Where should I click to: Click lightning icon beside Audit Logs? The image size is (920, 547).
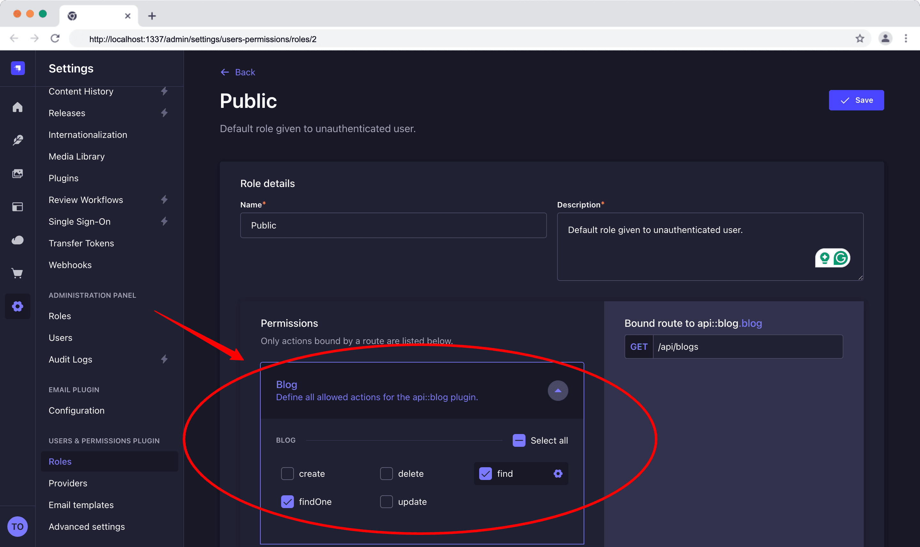click(x=165, y=359)
